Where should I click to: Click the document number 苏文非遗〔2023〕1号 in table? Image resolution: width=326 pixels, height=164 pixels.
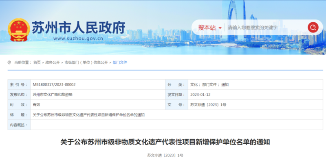click(x=208, y=105)
